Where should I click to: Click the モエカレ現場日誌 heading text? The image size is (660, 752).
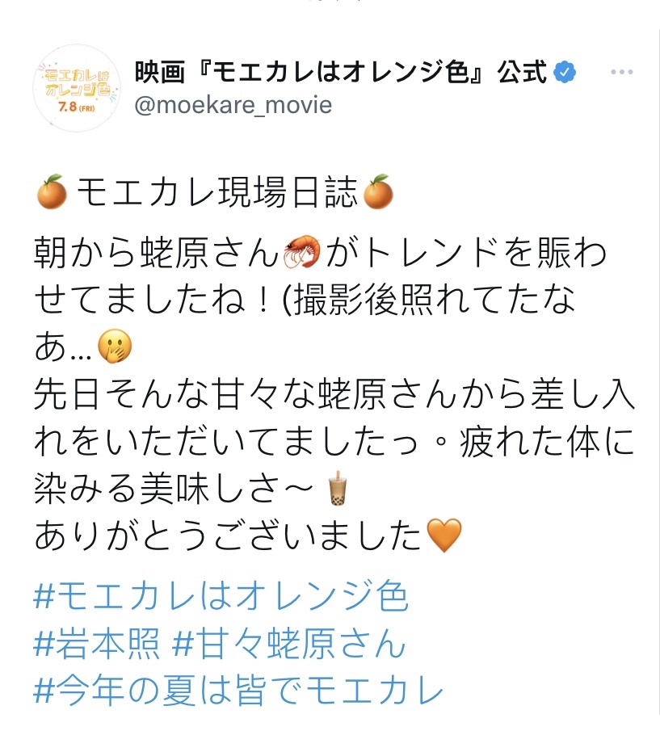[x=216, y=192]
